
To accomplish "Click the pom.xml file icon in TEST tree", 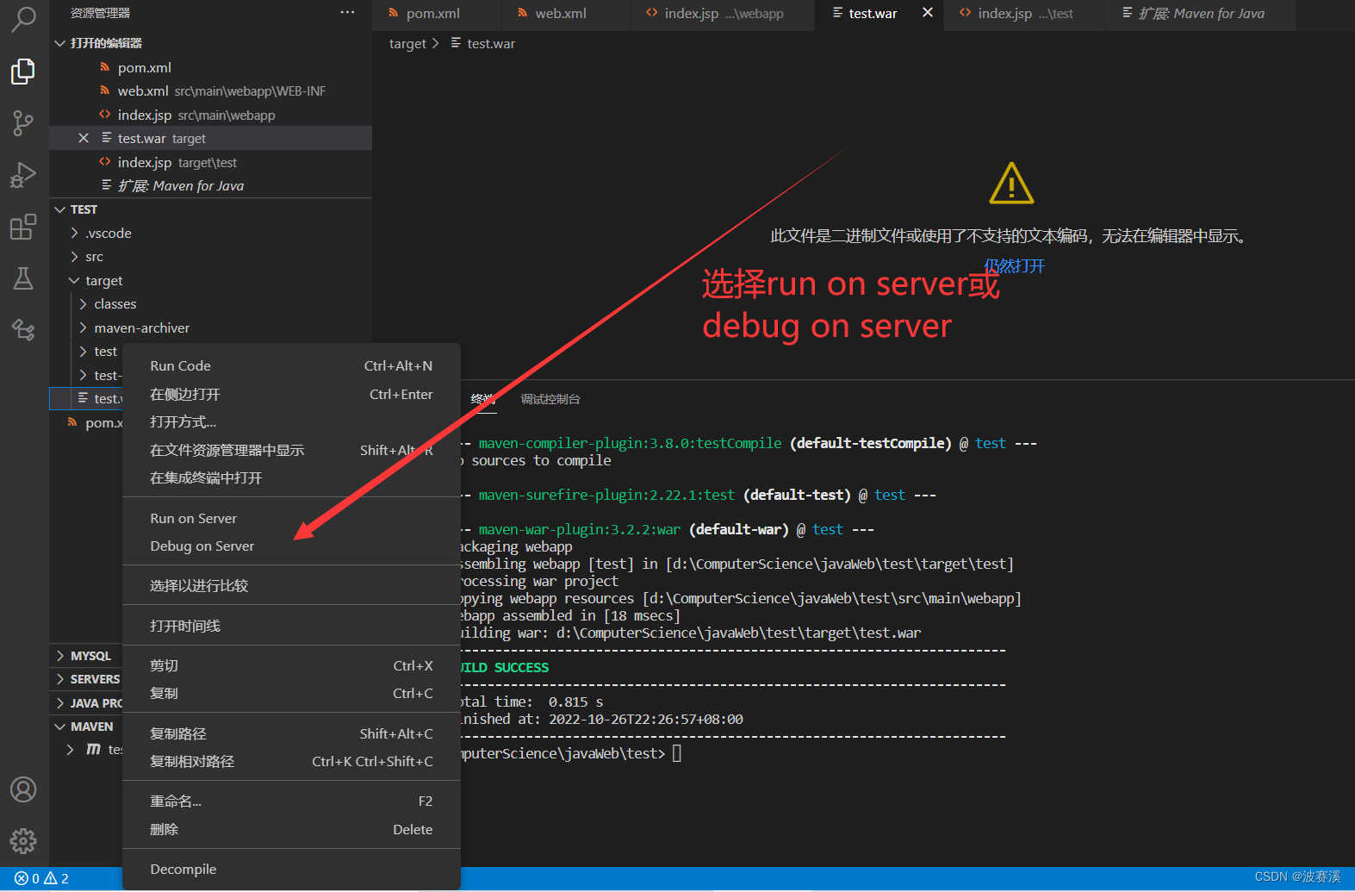I will (x=72, y=422).
